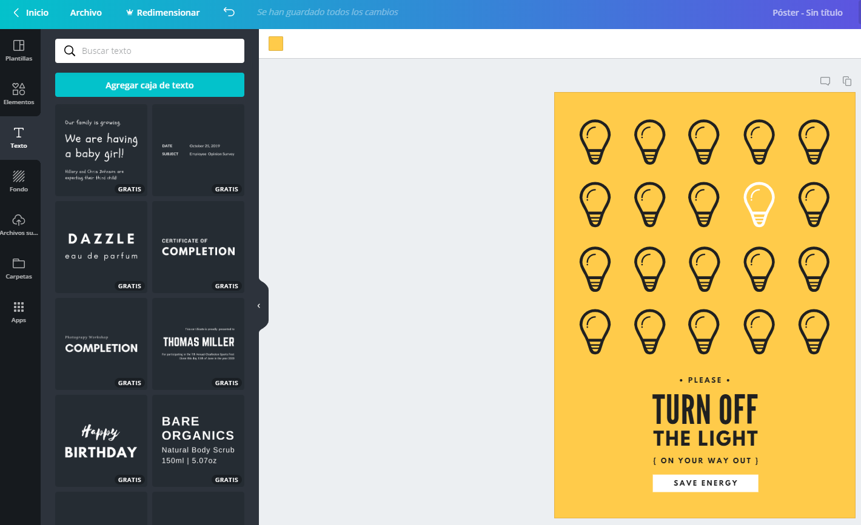Open the yellow background color swatch
Screen dimensions: 861x525
[x=276, y=44]
